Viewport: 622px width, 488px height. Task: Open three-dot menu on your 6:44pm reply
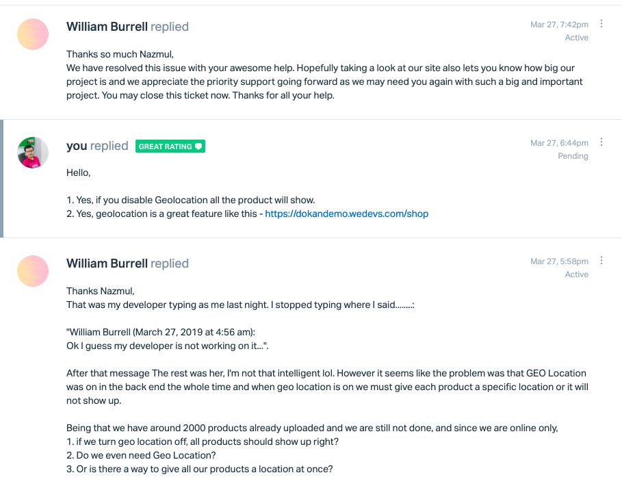[x=601, y=142]
